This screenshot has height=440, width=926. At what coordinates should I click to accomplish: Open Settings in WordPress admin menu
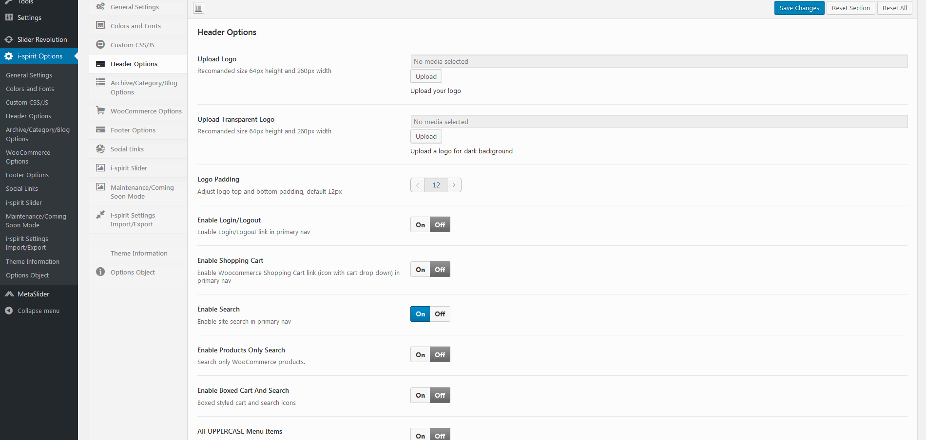click(x=39, y=18)
